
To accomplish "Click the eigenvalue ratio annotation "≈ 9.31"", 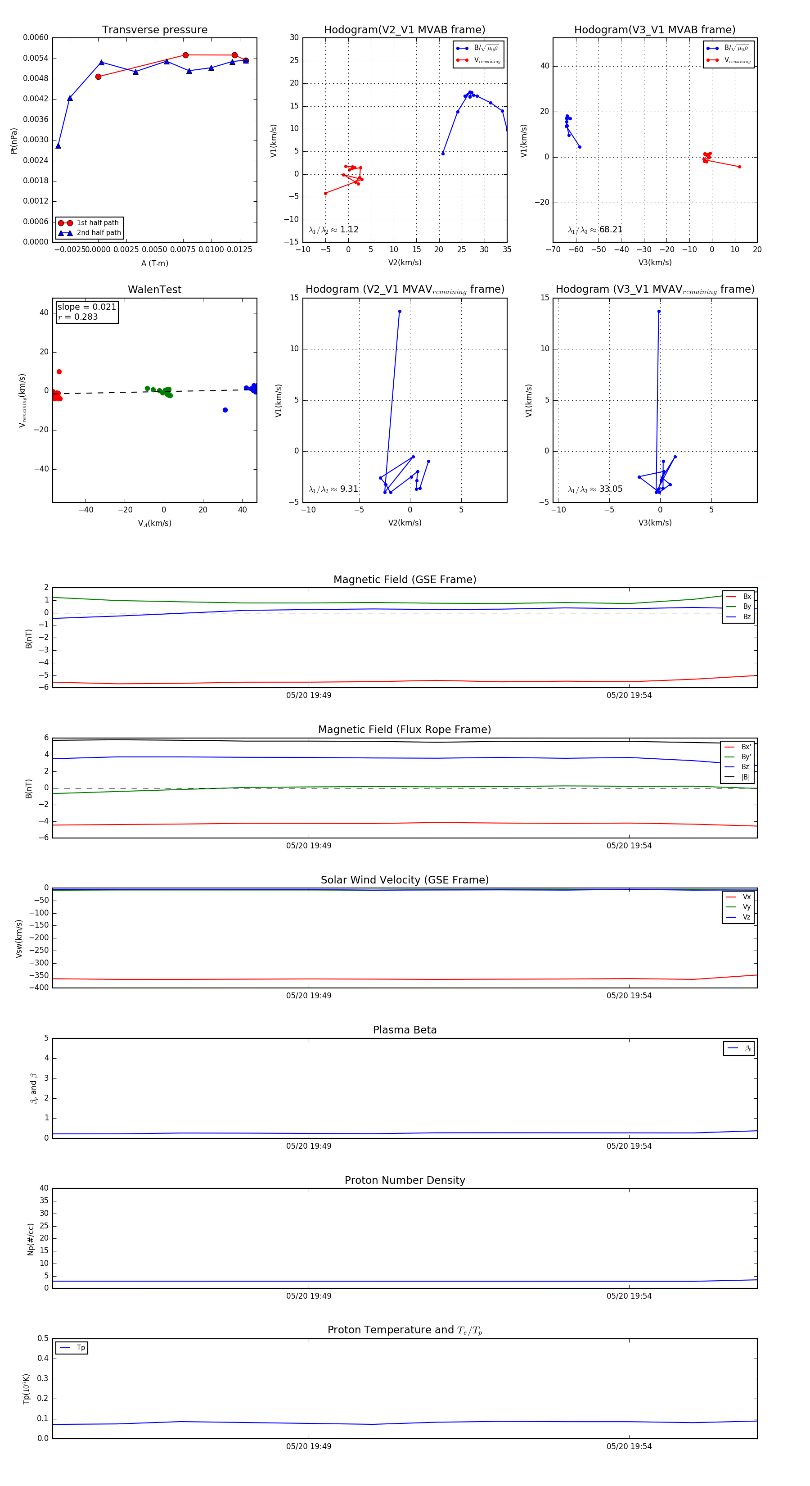I will [333, 489].
